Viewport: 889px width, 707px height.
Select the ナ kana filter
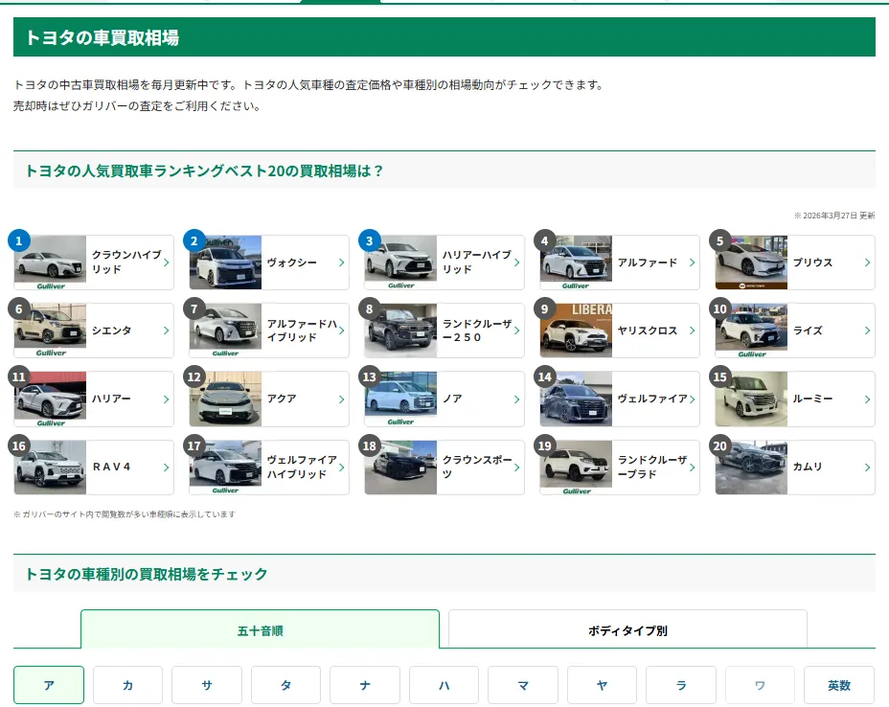365,685
